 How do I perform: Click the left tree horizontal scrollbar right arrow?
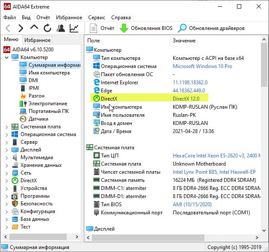pyautogui.click(x=77, y=237)
